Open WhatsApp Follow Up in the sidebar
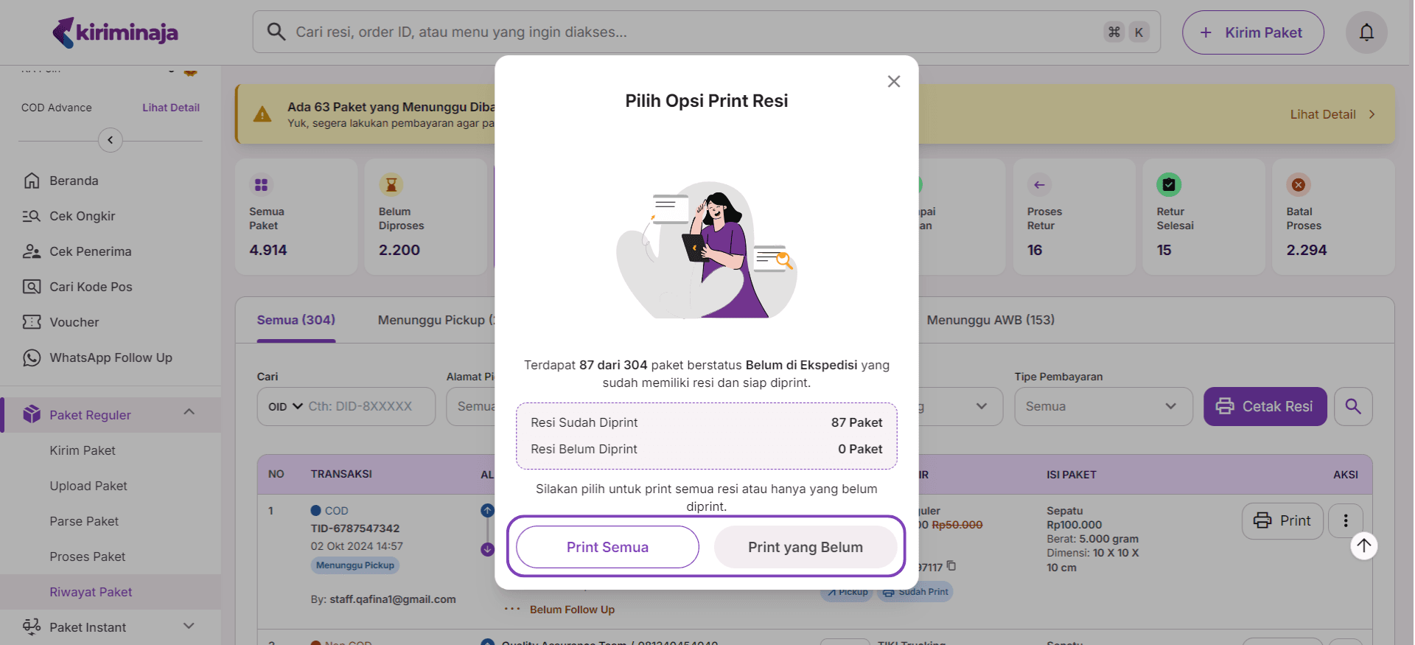 111,358
